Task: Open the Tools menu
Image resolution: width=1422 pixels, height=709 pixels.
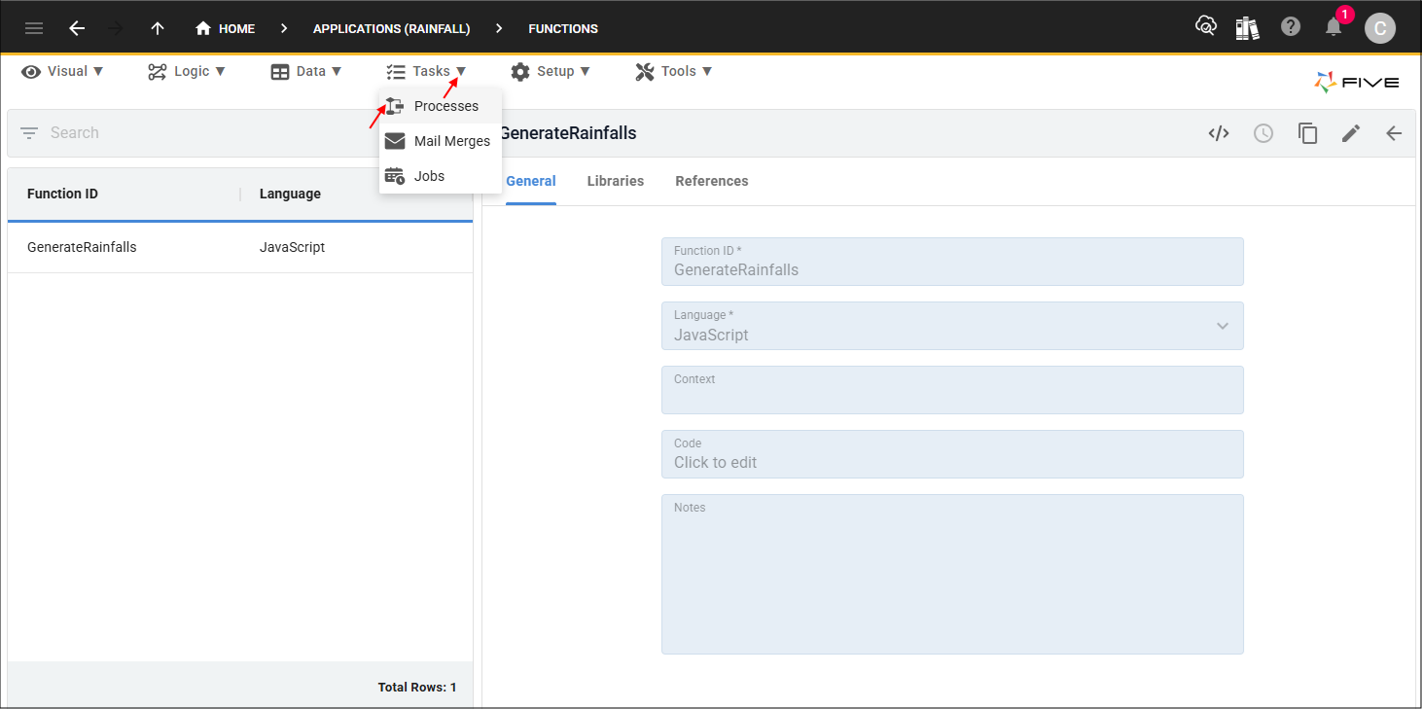Action: click(674, 71)
